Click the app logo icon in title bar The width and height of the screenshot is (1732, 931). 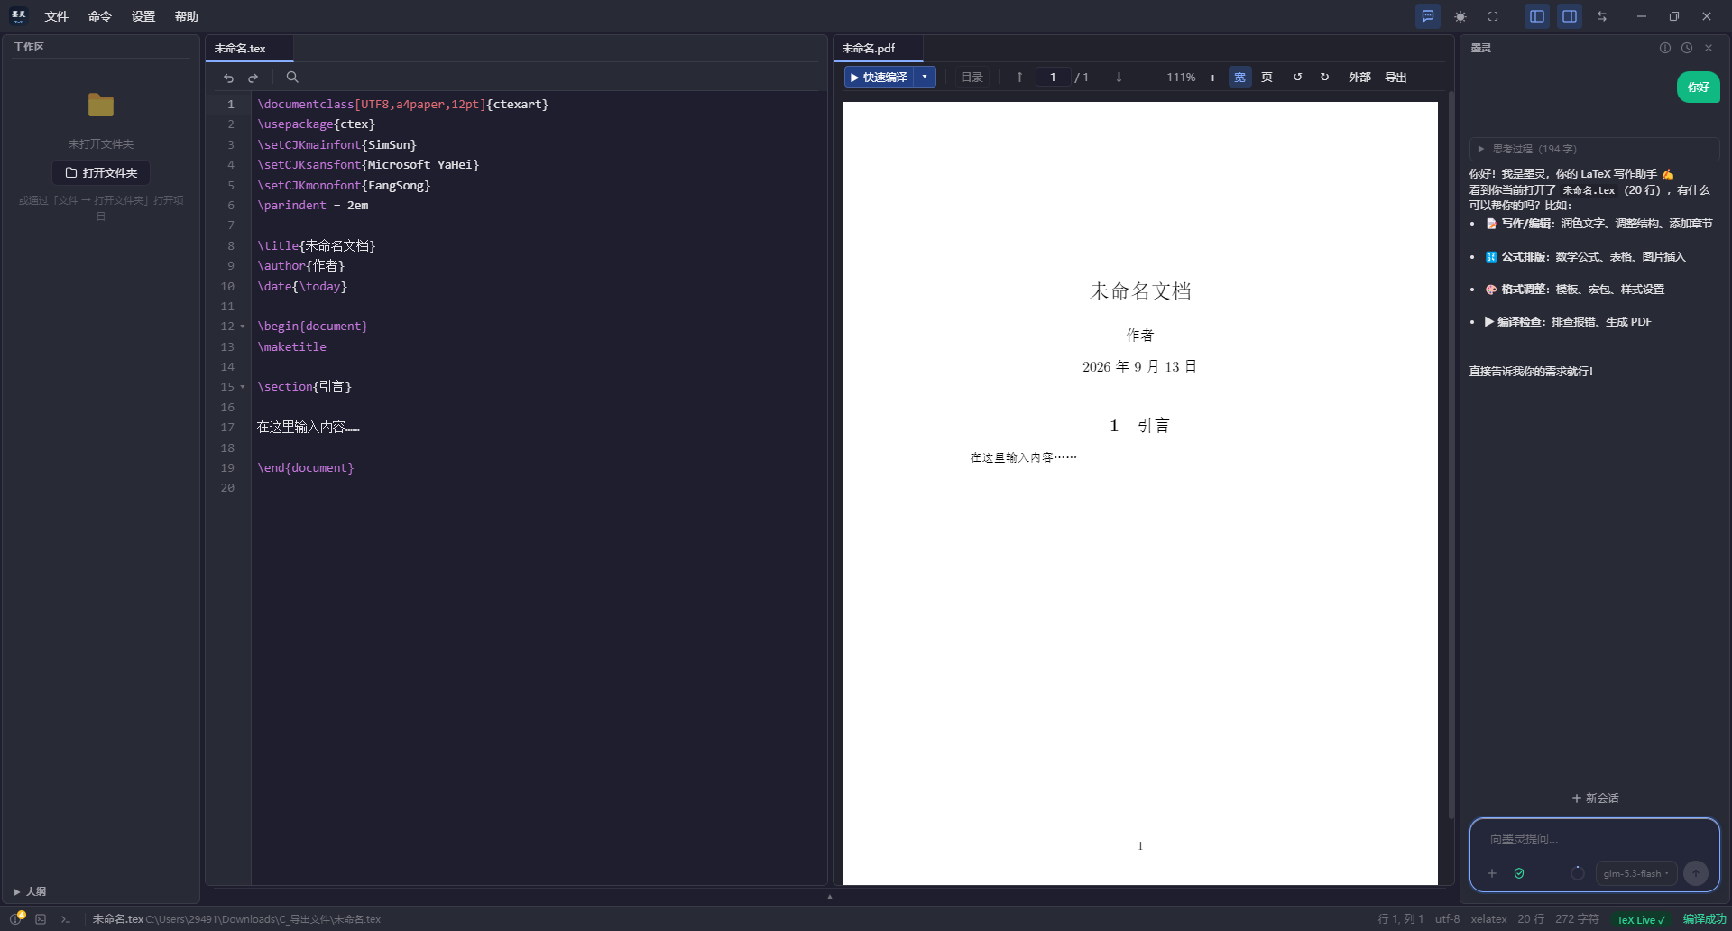[19, 16]
